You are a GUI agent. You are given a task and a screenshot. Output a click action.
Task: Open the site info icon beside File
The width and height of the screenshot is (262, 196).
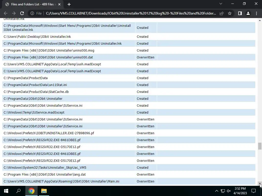click(x=32, y=13)
